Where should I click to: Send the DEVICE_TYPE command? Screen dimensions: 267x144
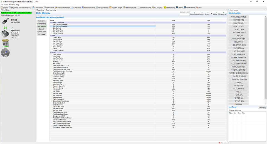pyautogui.click(x=238, y=20)
